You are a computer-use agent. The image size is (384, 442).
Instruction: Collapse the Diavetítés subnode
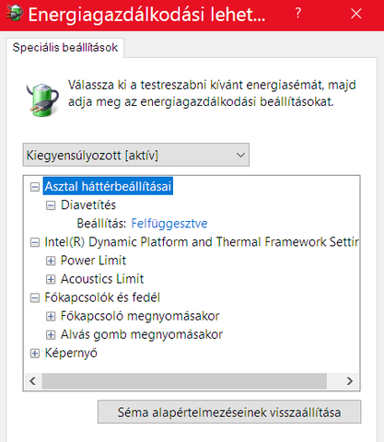[51, 205]
